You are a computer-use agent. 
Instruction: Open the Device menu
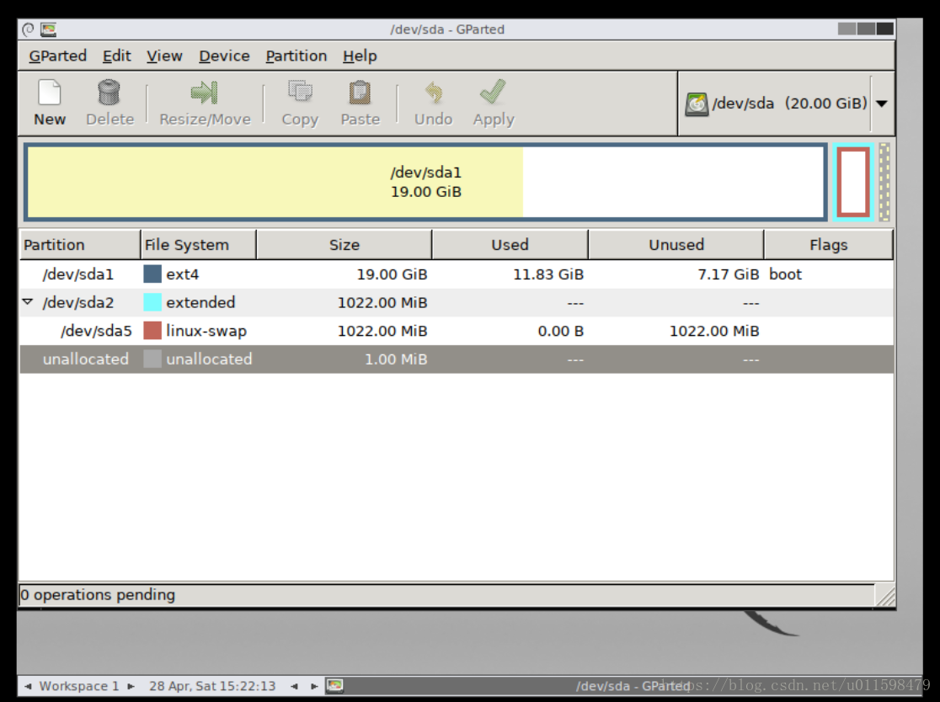coord(224,56)
